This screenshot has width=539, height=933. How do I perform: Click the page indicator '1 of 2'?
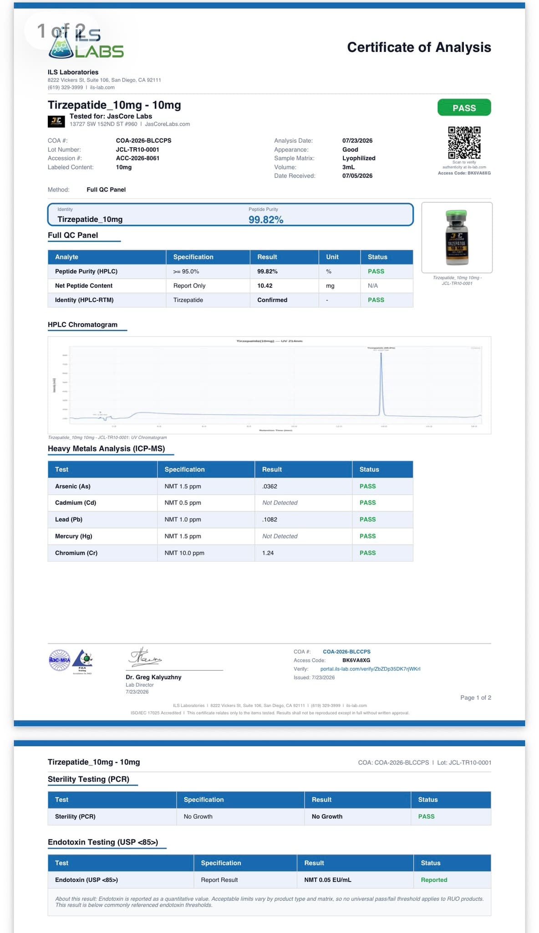tap(61, 31)
